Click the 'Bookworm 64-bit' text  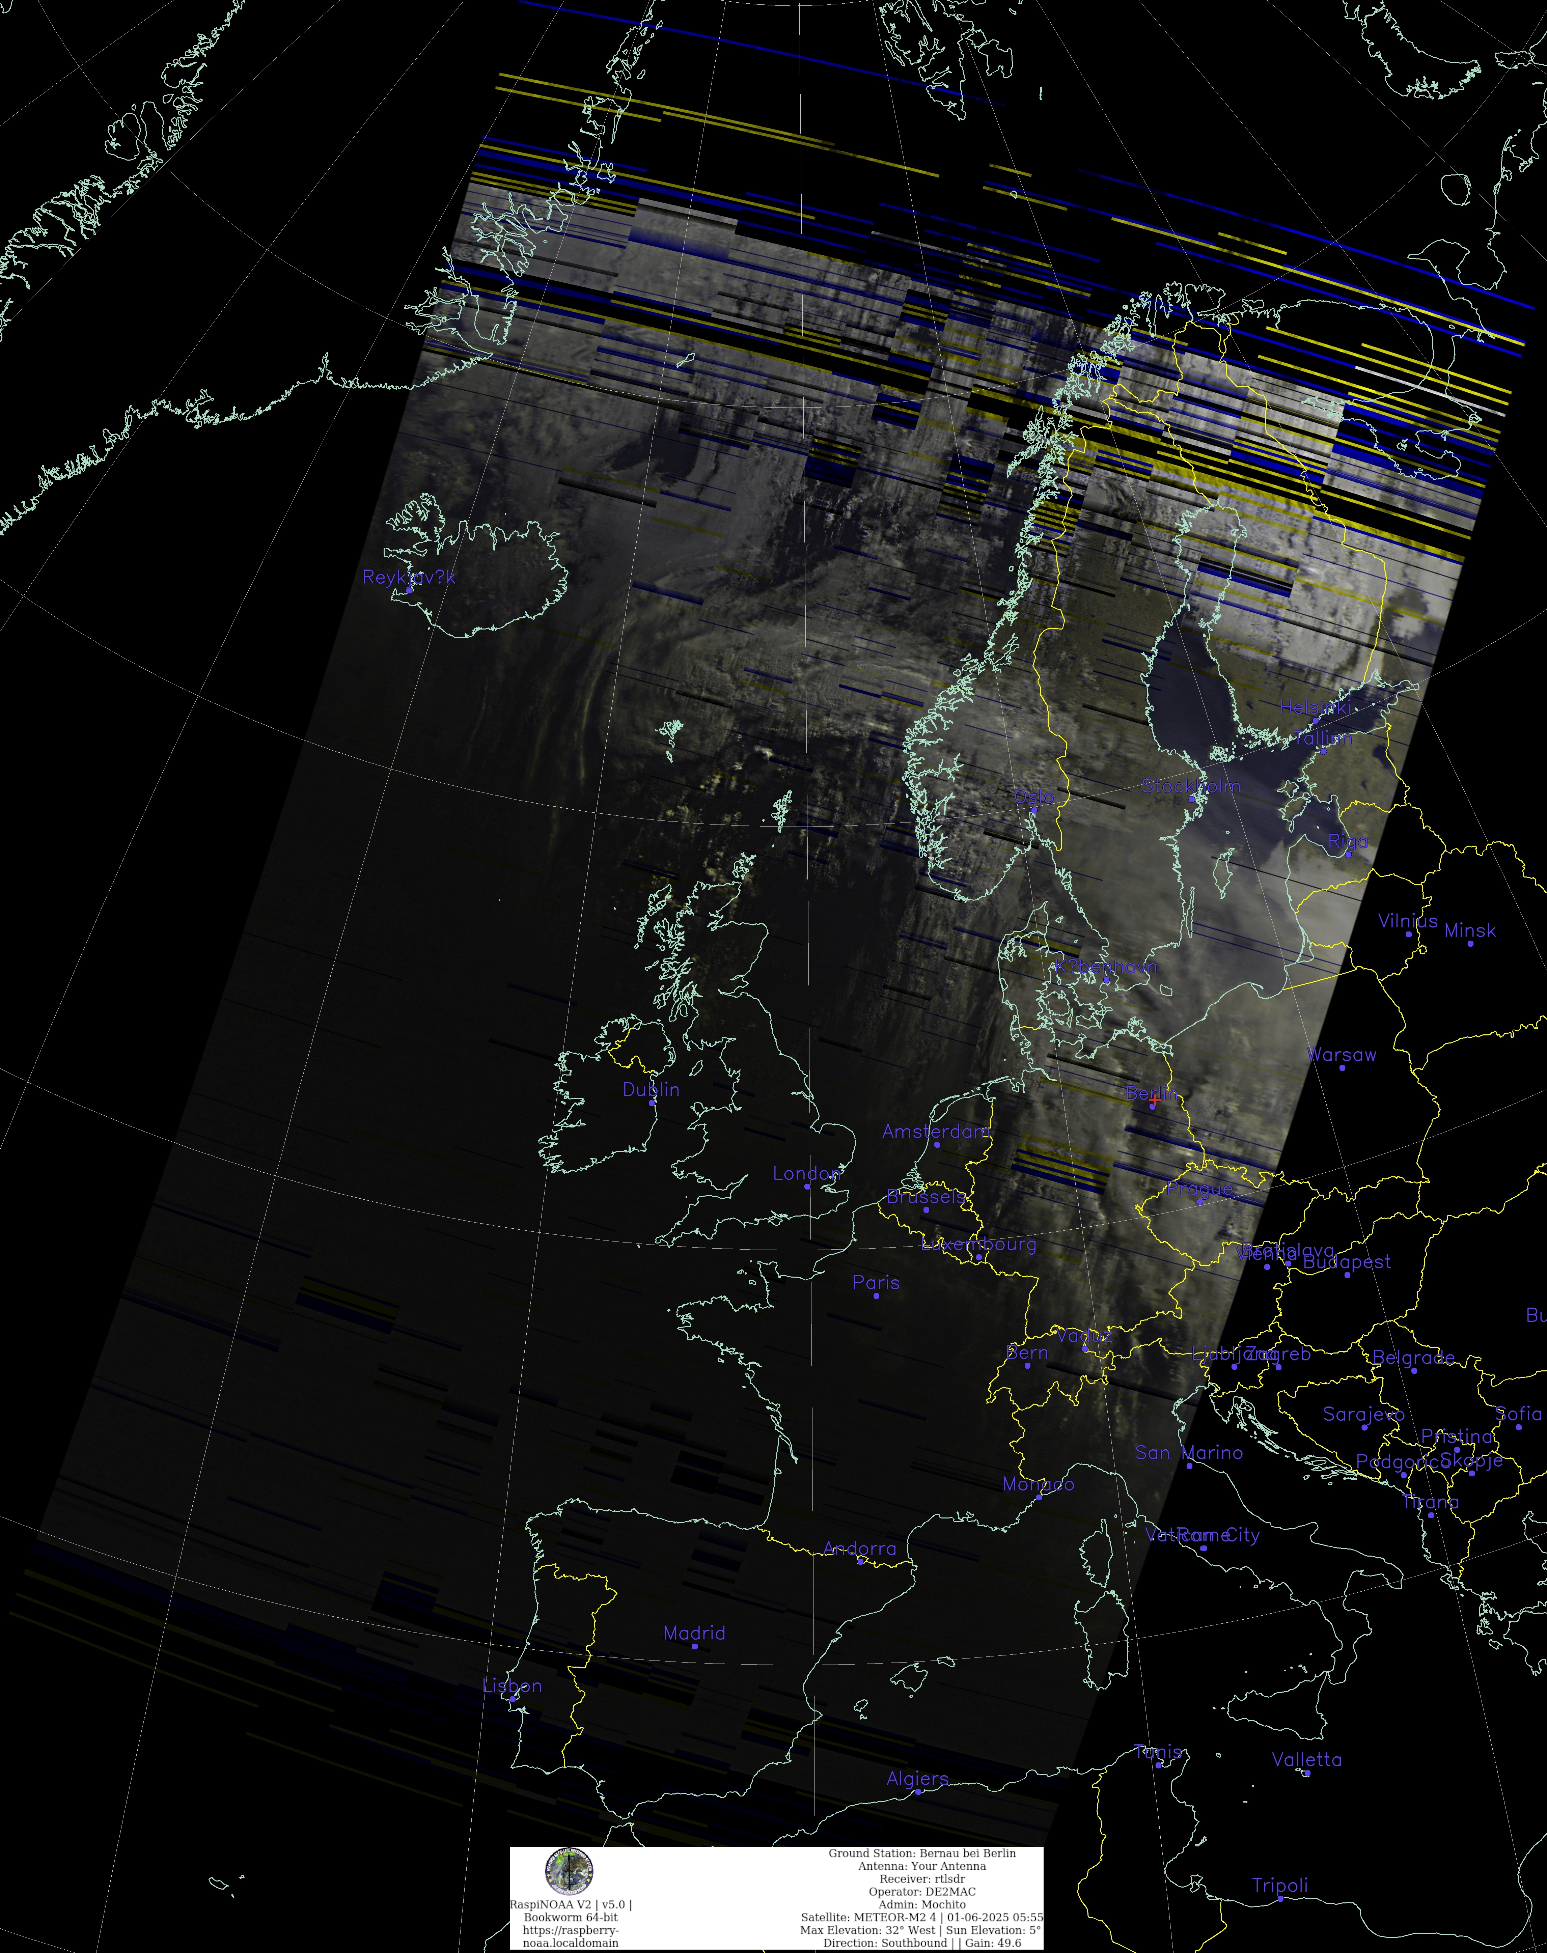point(571,1918)
